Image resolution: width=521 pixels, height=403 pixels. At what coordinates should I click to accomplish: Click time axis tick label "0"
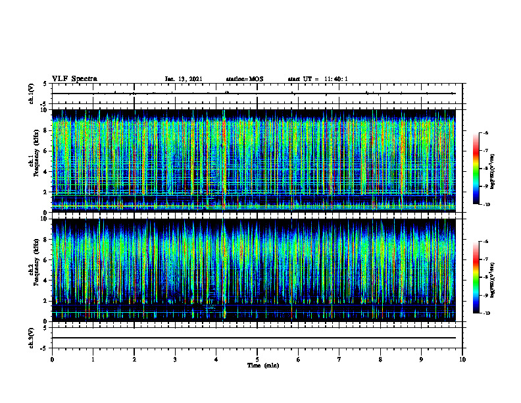point(52,360)
